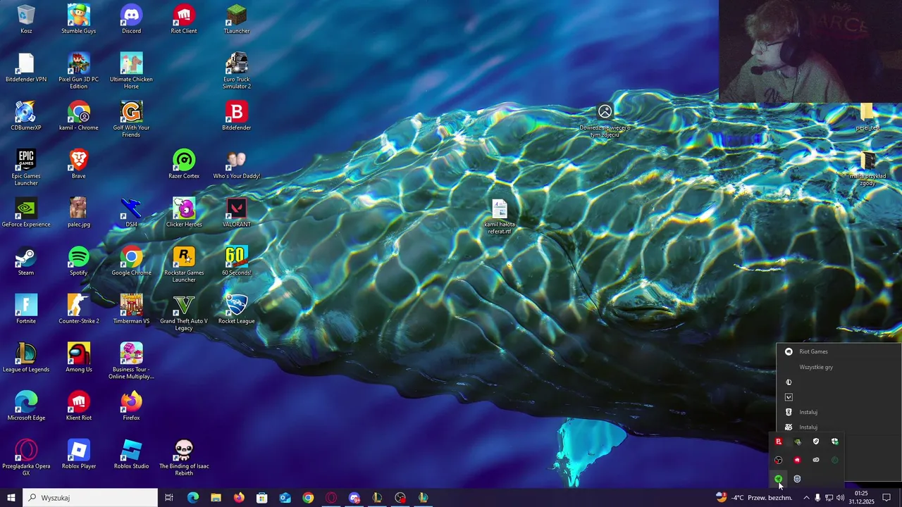Viewport: 902px width, 507px height.
Task: Select the Business Tour desktop icon
Action: click(x=131, y=361)
